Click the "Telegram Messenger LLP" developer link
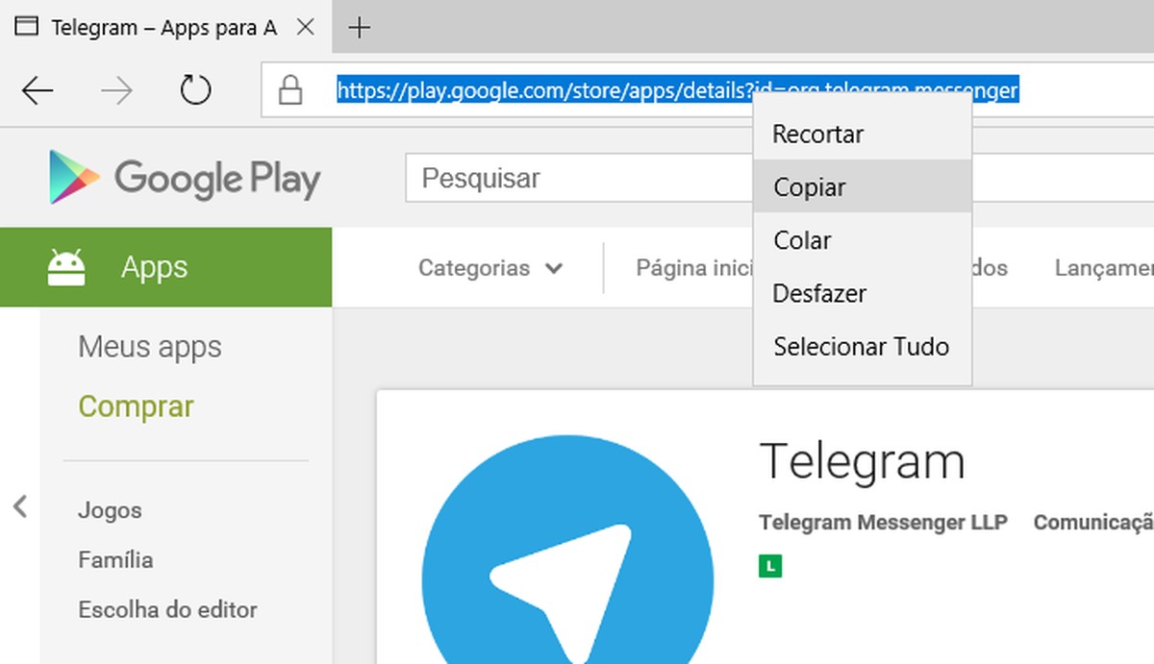 883,523
